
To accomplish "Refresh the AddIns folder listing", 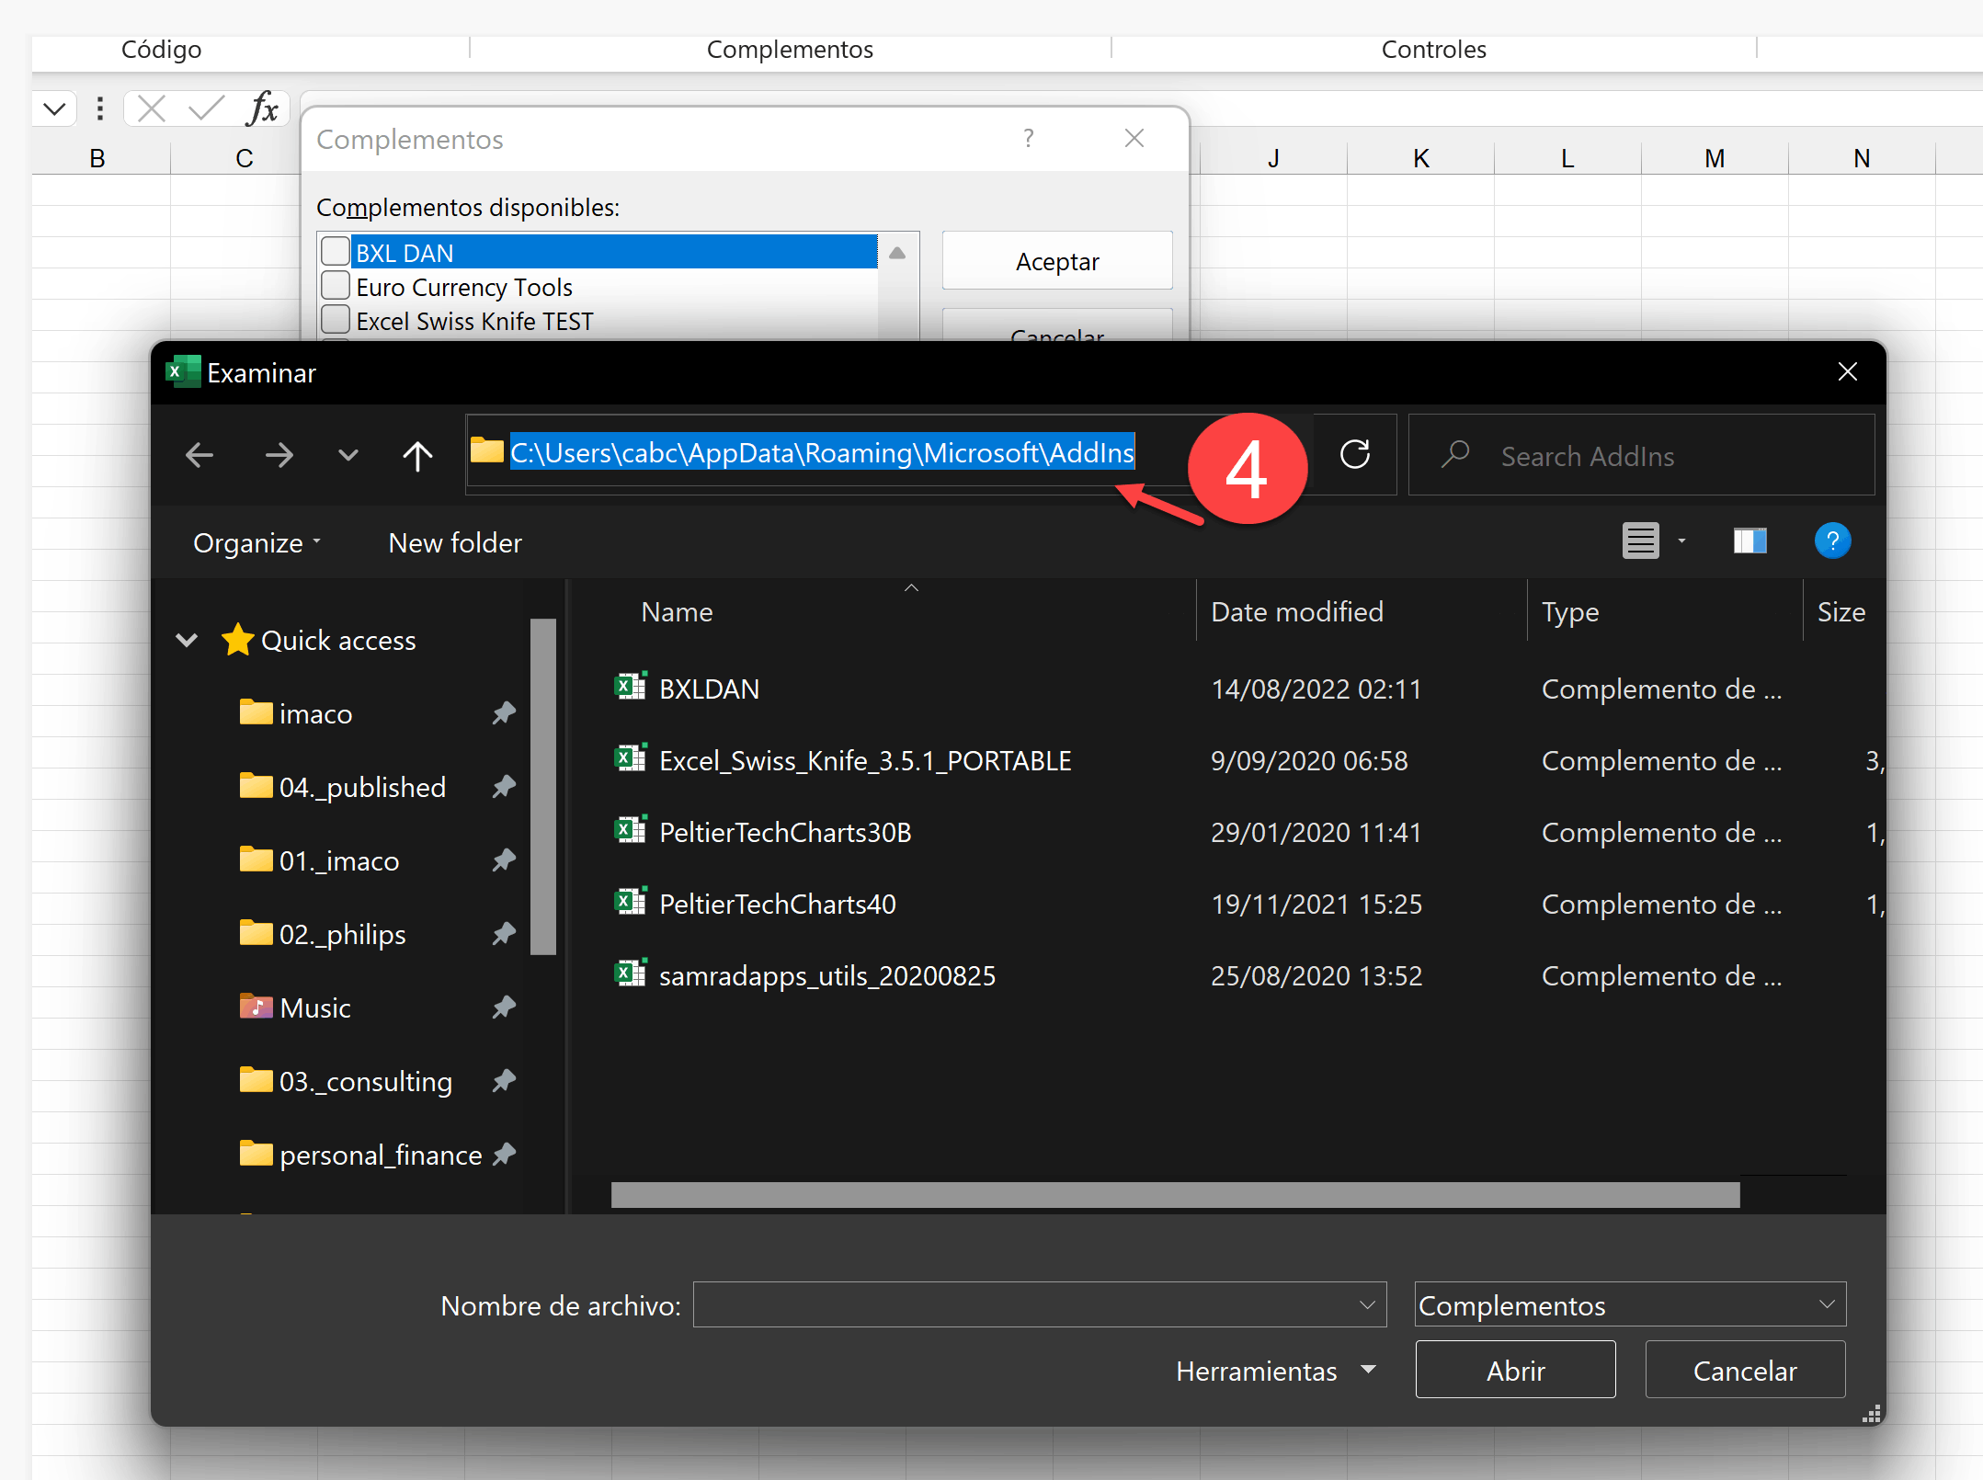I will (x=1354, y=454).
